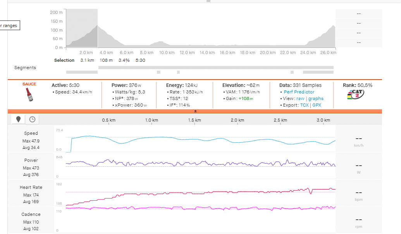Select the long segment bar in top row
The image size is (401, 234).
216,68
